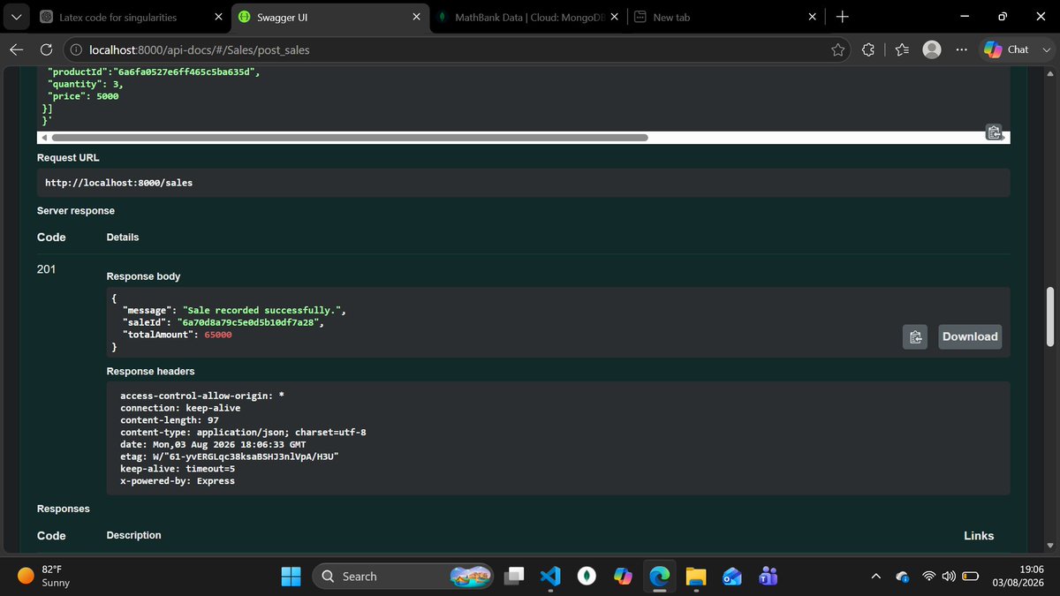Open Microsoft Copilot app from taskbar
This screenshot has width=1060, height=596.
point(623,577)
